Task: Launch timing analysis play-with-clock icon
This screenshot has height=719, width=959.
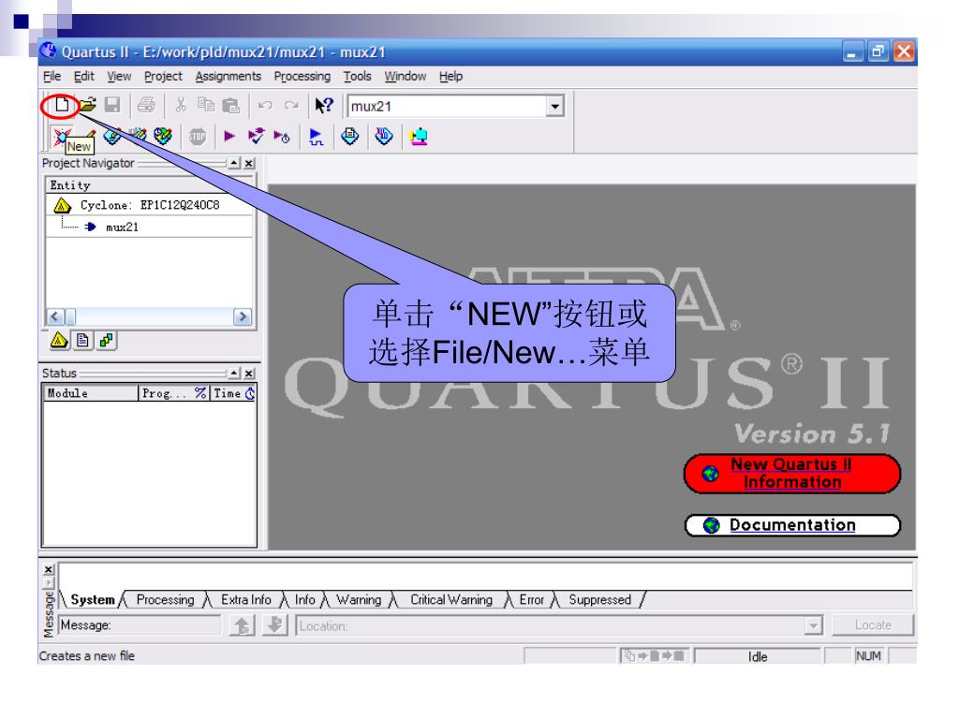Action: (x=281, y=137)
